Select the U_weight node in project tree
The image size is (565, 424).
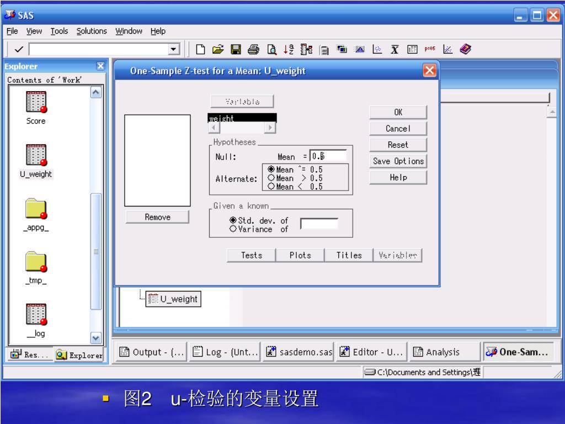click(x=173, y=299)
